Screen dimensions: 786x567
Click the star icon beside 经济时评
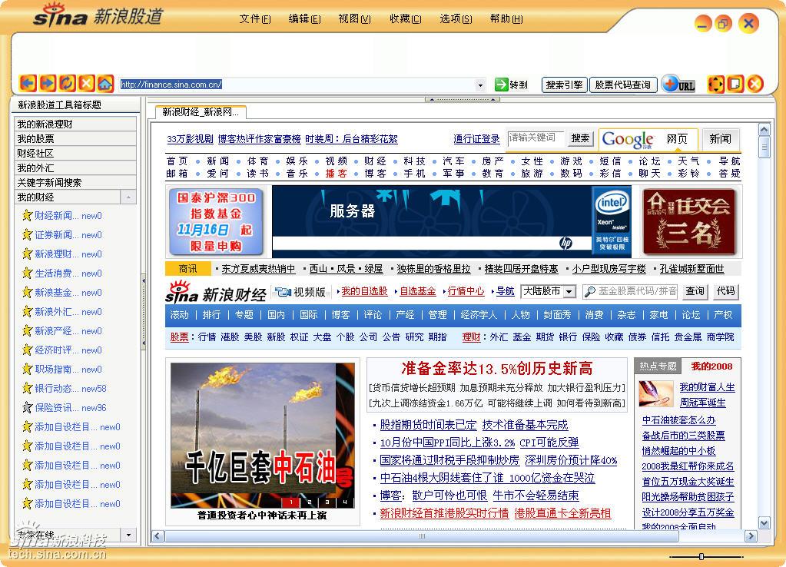[x=27, y=350]
